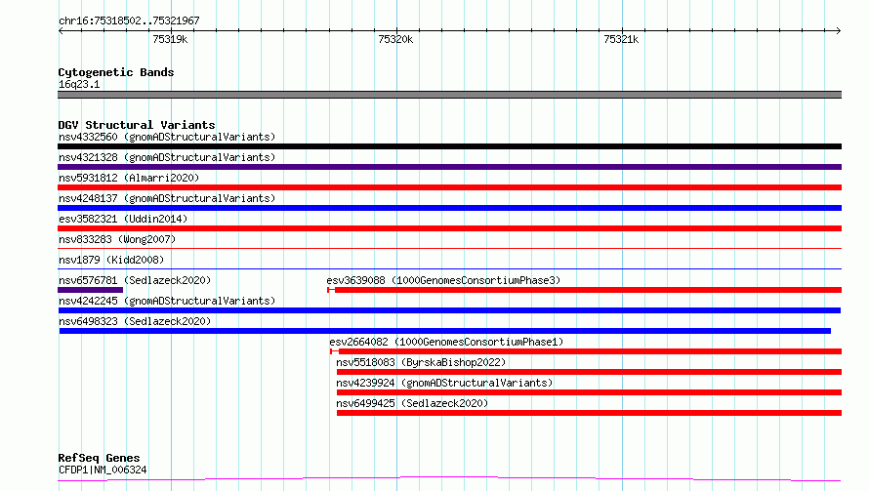This screenshot has width=869, height=491.
Task: Open the nsv1879 (Kidd2008) label
Action: point(111,260)
